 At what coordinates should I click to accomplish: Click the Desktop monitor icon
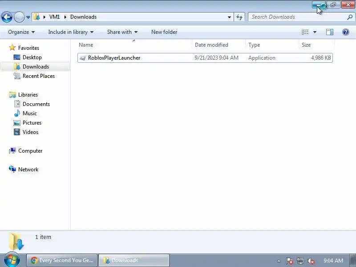click(x=17, y=57)
